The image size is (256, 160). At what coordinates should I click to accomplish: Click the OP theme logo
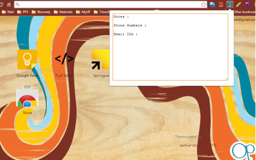coord(243,151)
